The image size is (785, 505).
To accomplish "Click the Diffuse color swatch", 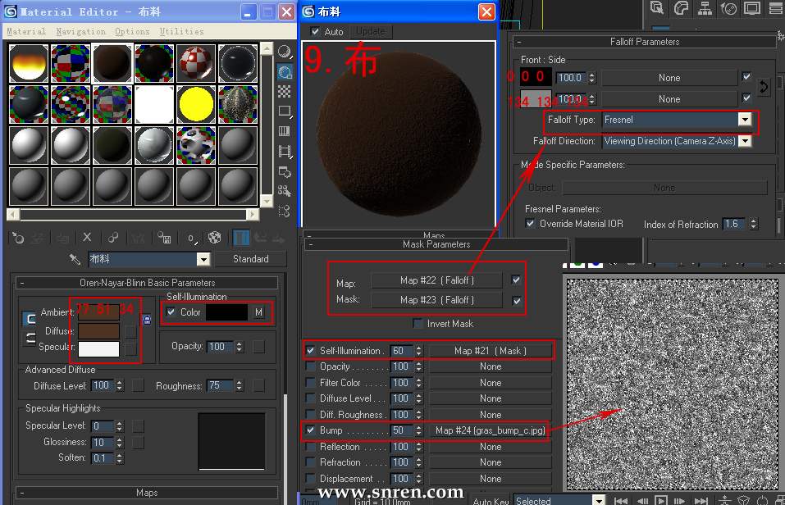I will pyautogui.click(x=98, y=331).
